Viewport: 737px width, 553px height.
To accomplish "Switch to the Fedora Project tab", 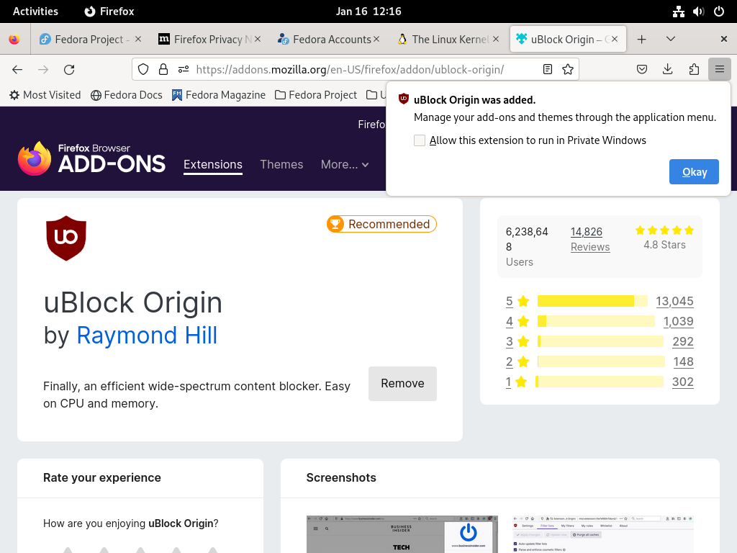I will click(x=89, y=40).
